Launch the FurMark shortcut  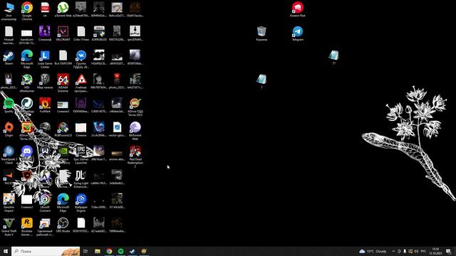[x=45, y=105]
